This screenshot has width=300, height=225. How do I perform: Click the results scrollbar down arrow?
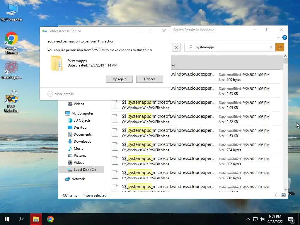point(285,190)
